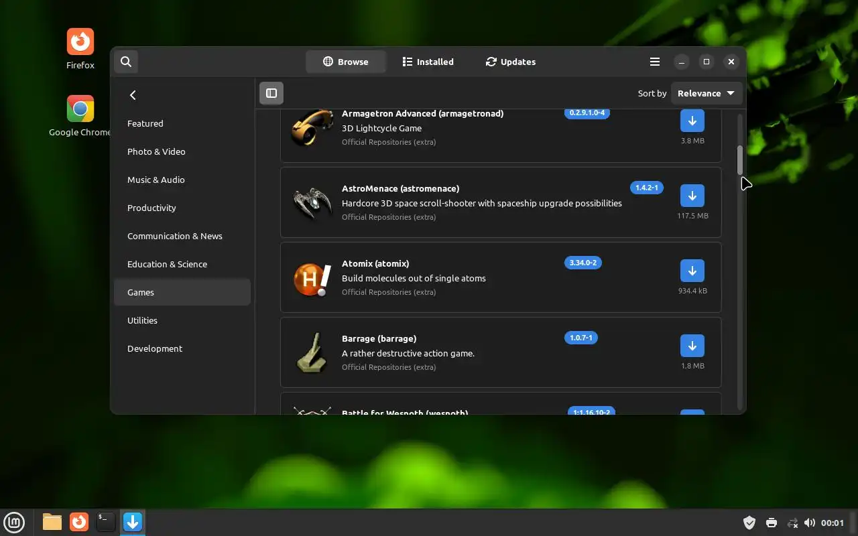Install Barrage with download button
Viewport: 858px width, 536px height.
tap(692, 346)
